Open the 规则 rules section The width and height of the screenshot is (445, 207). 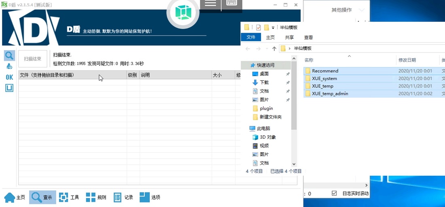coord(96,197)
